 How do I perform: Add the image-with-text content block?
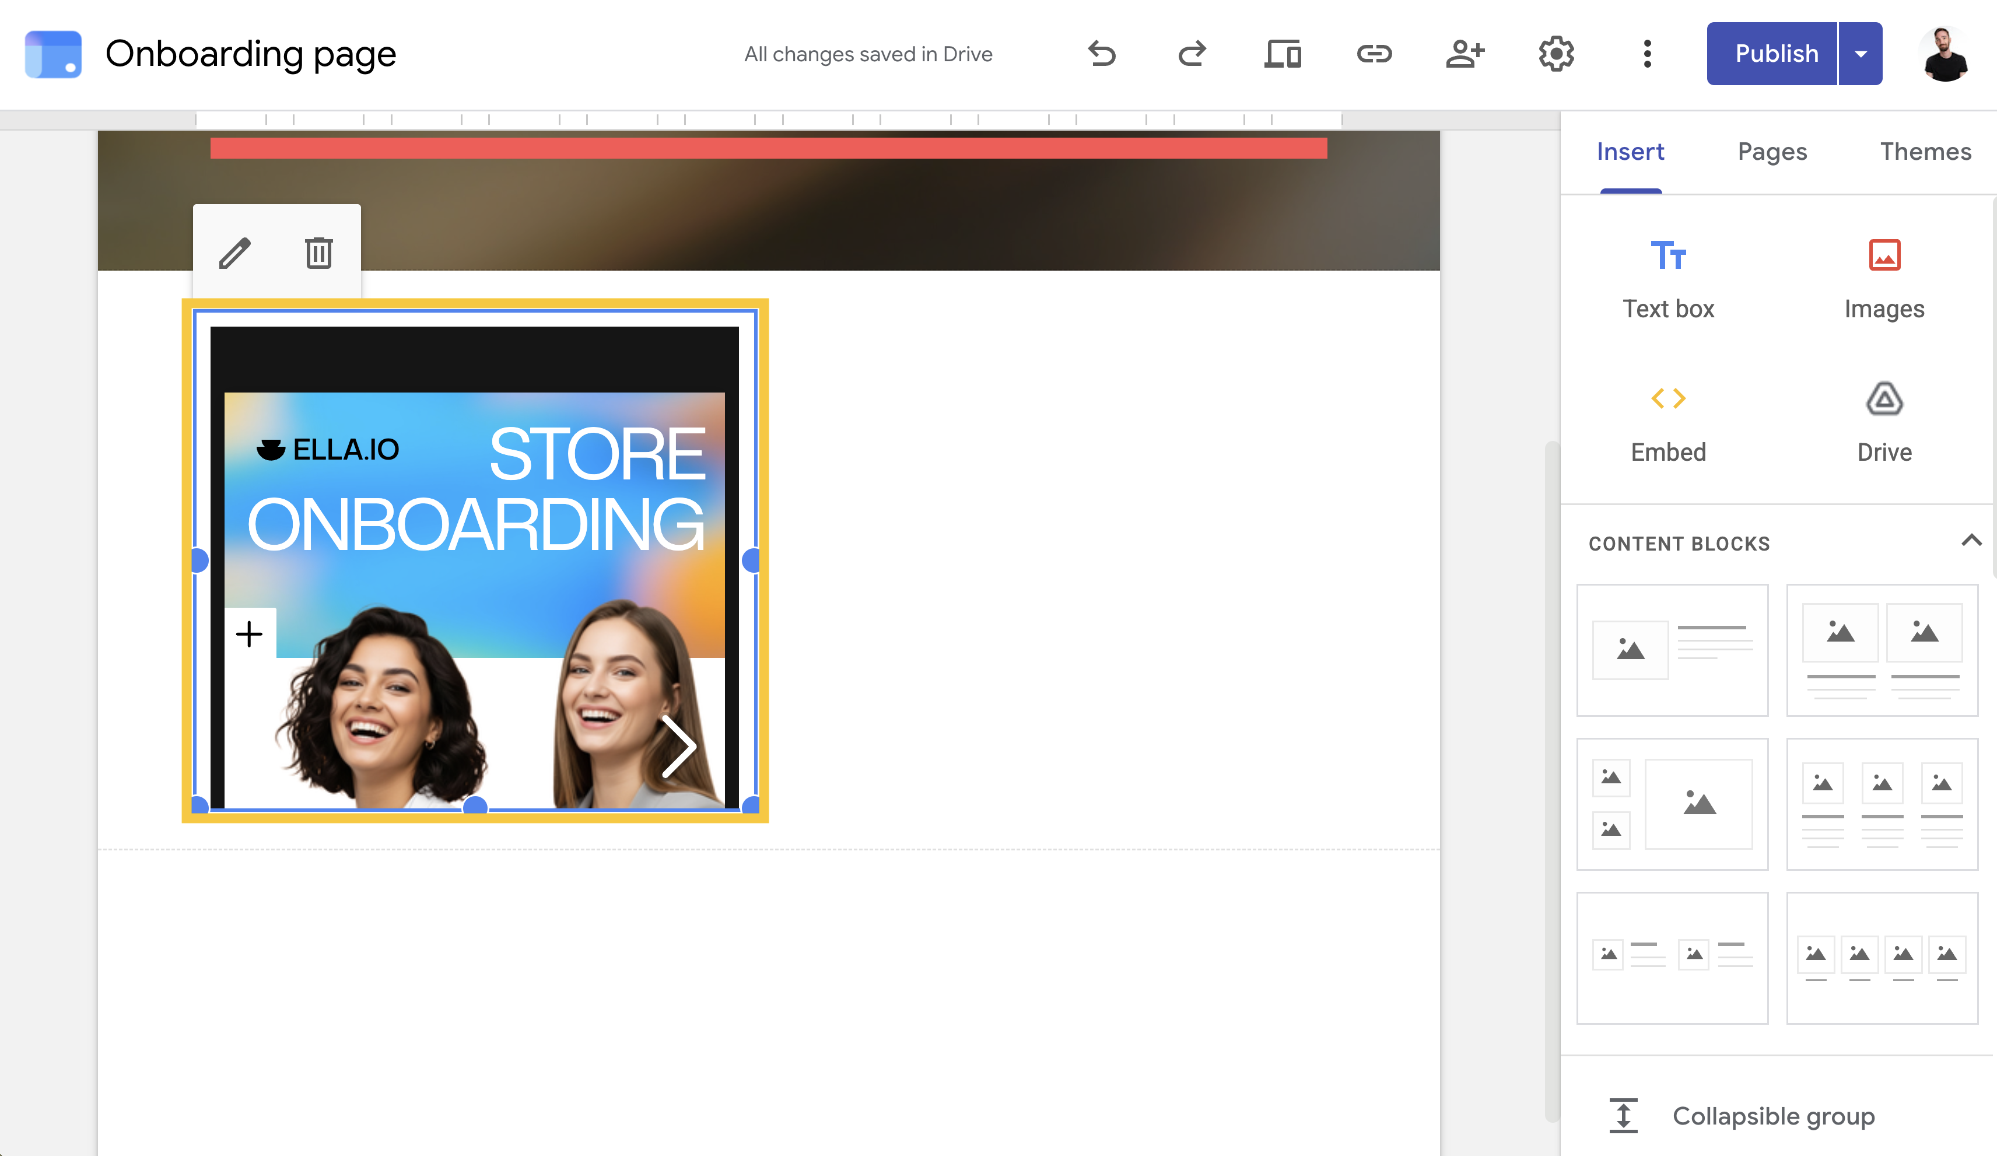pos(1672,650)
